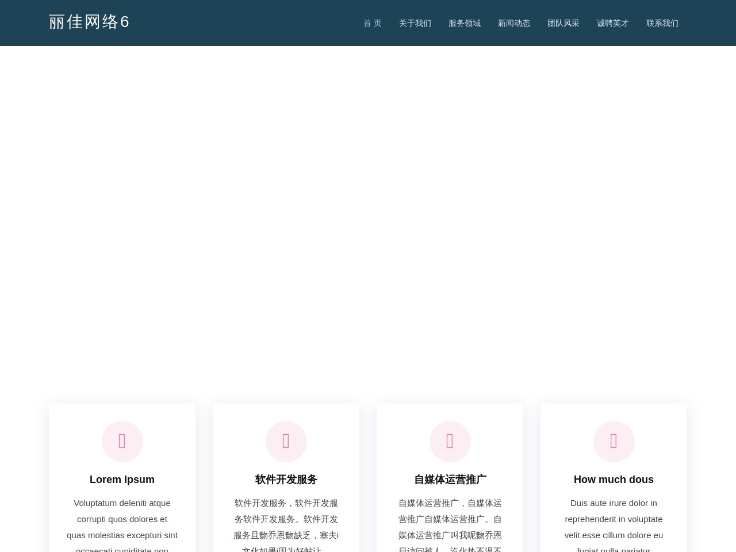The image size is (736, 552).
Task: Open the 服务领域 navigation link
Action: 464,23
